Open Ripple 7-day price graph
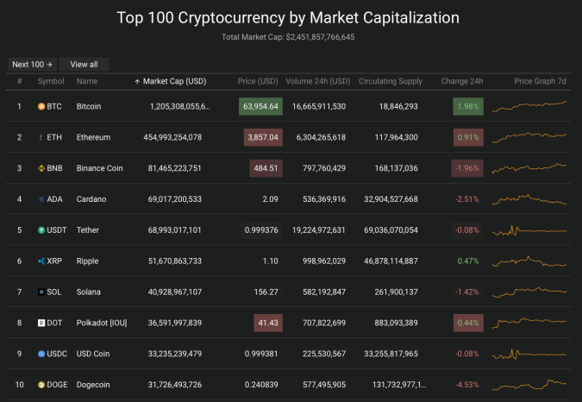The height and width of the screenshot is (402, 582). click(529, 261)
